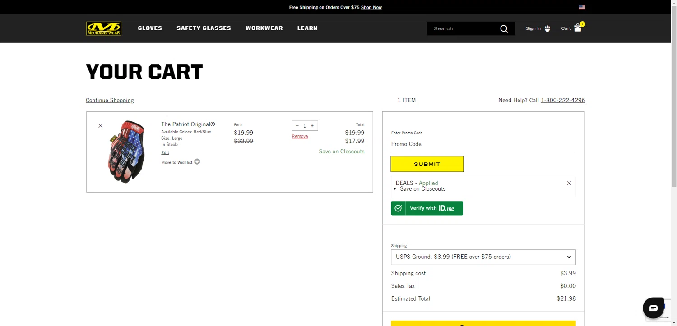Click the Cart text label in header
Screen dimensions: 677x326
(566, 28)
